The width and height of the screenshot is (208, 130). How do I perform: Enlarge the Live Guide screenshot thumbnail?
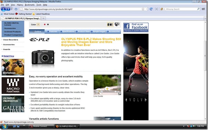point(107,85)
